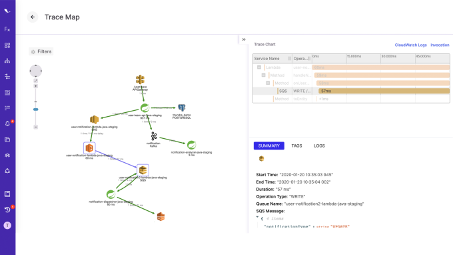
Task: Collapse the onUser... Method row
Action: click(x=268, y=83)
